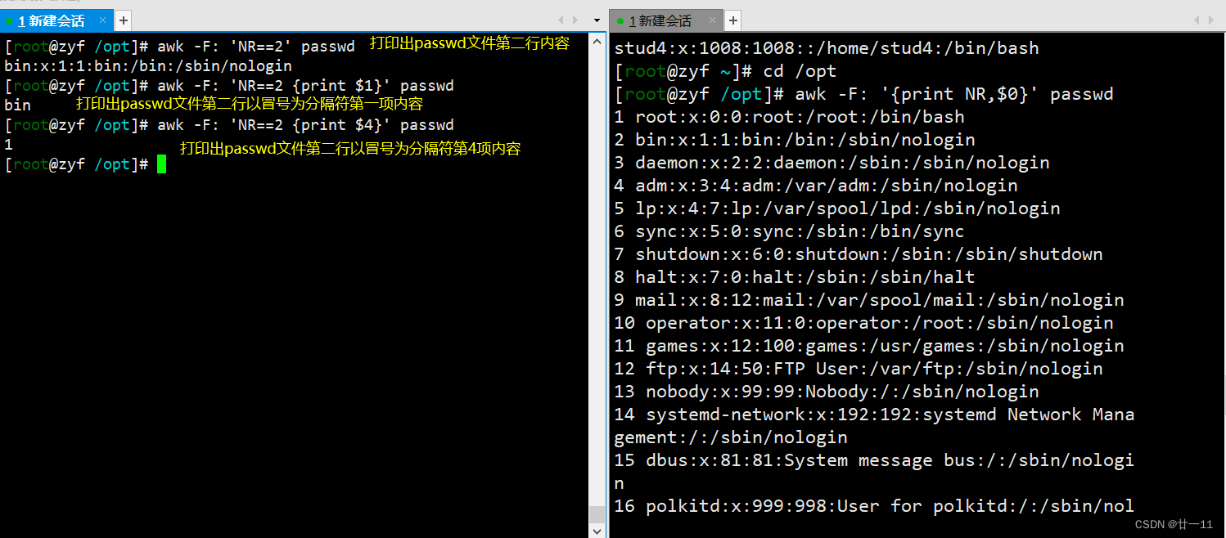Click line 15 dbus:x:81:81:System message bus
Image resolution: width=1226 pixels, height=538 pixels.
pyautogui.click(x=874, y=460)
